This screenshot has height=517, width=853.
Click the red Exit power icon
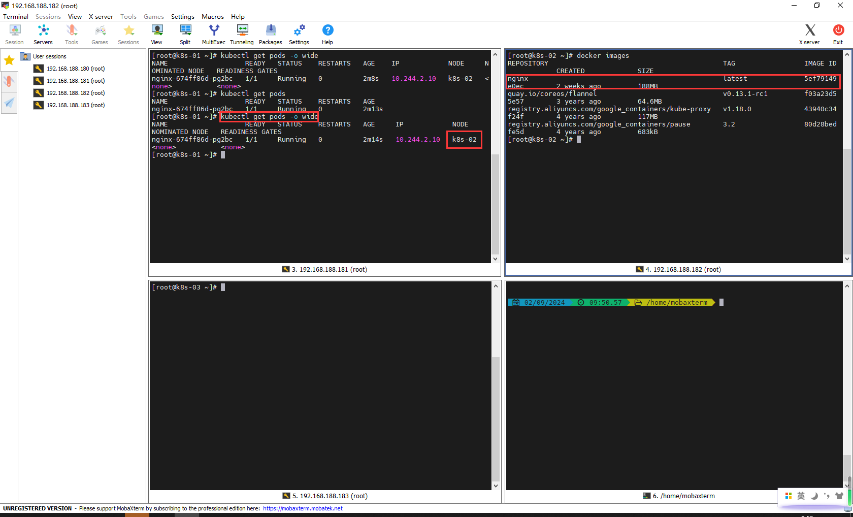tap(838, 35)
